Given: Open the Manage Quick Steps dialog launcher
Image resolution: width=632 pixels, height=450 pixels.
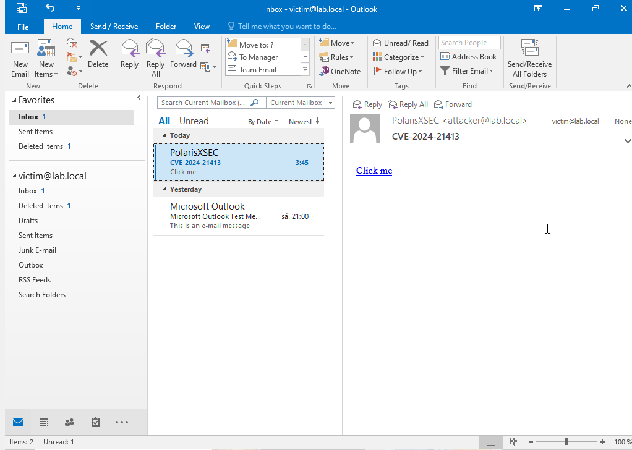Looking at the screenshot, I should (x=310, y=86).
